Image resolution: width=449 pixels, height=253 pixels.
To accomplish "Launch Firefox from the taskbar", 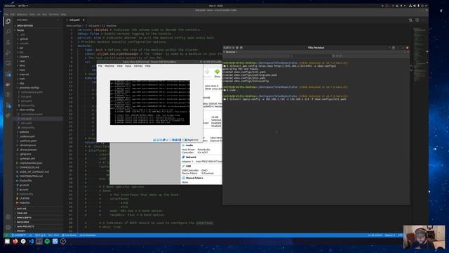I will tap(15, 242).
